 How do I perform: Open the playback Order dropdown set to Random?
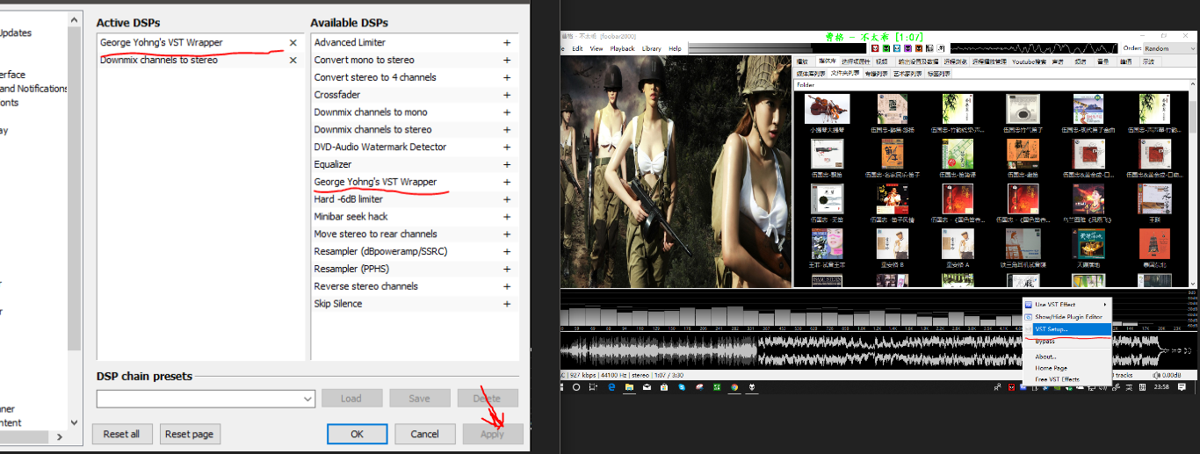(x=1168, y=49)
